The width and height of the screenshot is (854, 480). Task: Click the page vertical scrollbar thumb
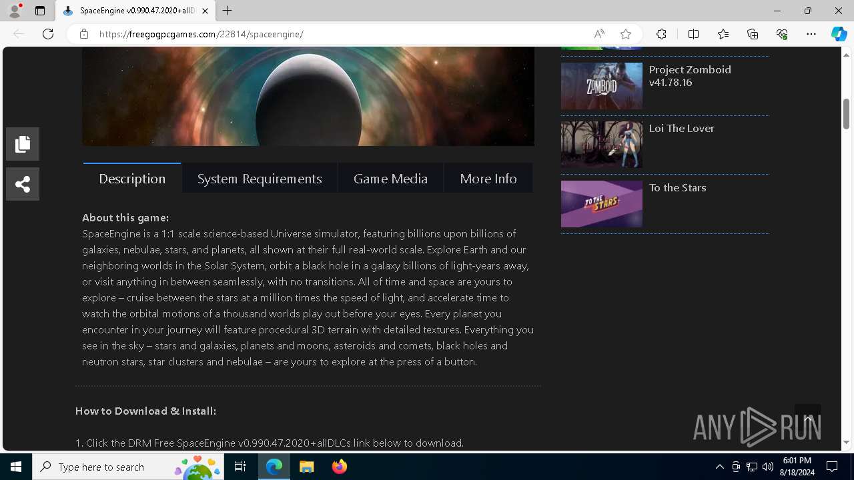click(x=846, y=114)
